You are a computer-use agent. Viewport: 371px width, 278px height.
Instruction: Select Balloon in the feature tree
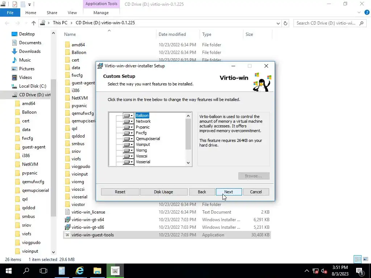(142, 115)
